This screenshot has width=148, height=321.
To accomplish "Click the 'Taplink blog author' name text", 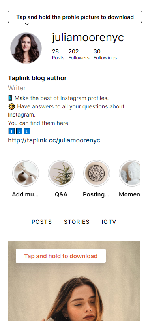I will click(37, 78).
